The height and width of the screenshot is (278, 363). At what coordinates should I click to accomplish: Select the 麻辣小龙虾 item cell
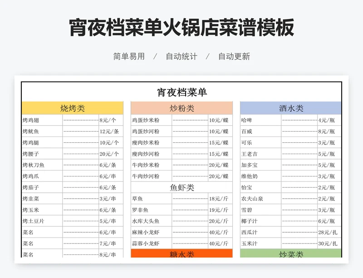point(151,232)
